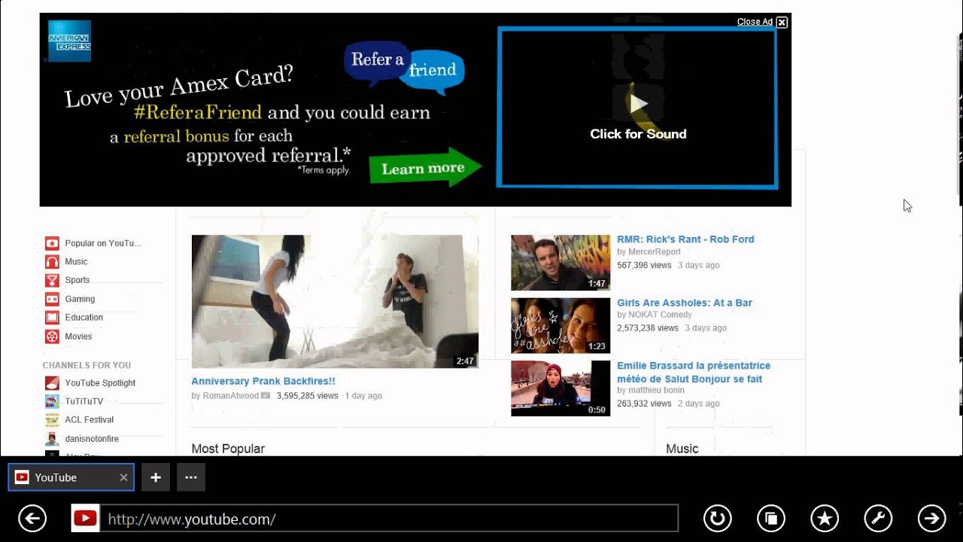The width and height of the screenshot is (963, 542).
Task: Click Popular on YouTube sidebar link
Action: 103,243
